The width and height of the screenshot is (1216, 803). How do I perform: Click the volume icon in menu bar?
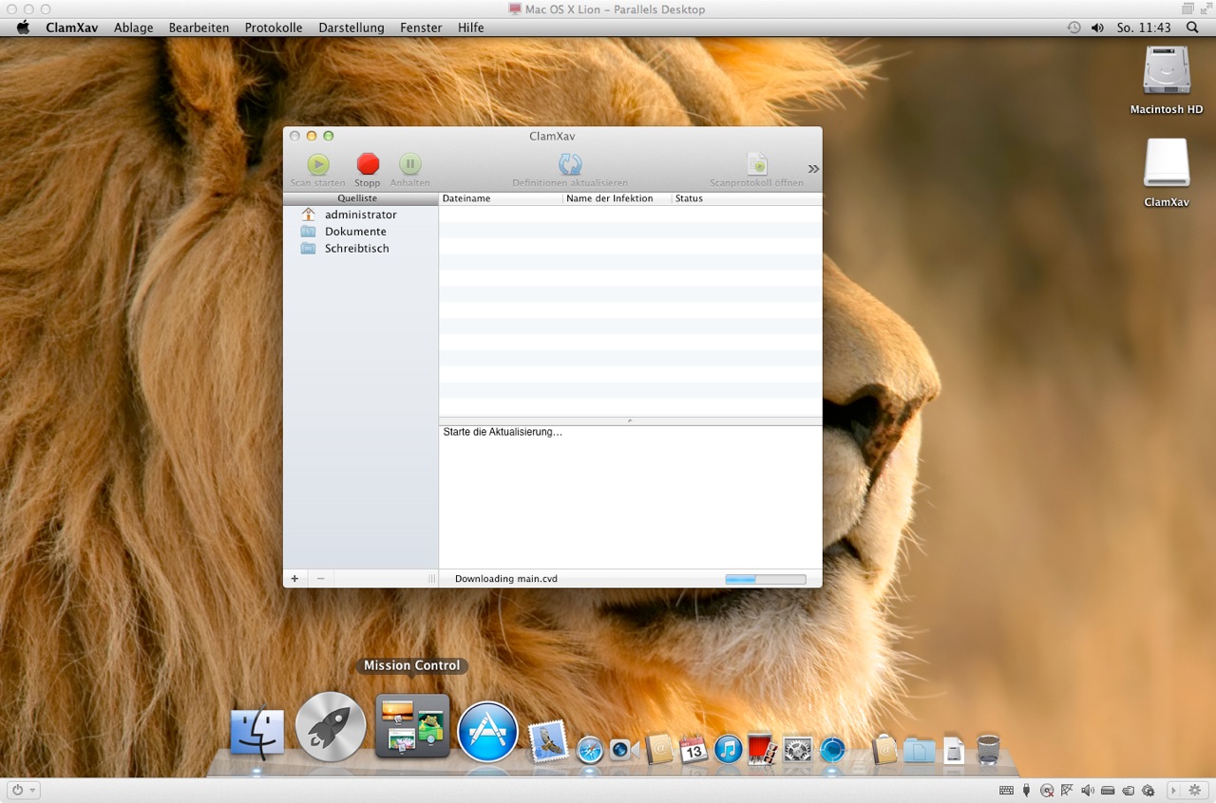[x=1097, y=28]
